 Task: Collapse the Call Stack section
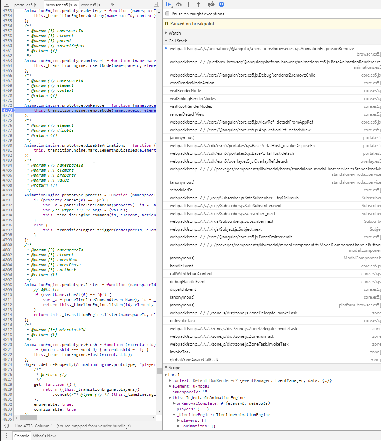click(x=166, y=41)
